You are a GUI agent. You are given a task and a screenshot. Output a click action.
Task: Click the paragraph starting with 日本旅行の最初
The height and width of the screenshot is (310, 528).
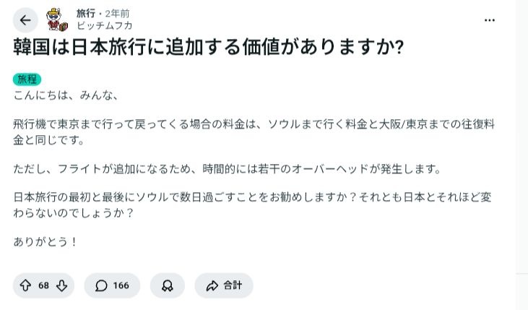coord(251,204)
